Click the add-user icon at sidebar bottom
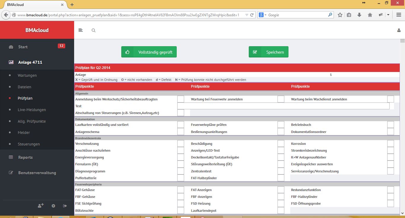 click(41, 206)
